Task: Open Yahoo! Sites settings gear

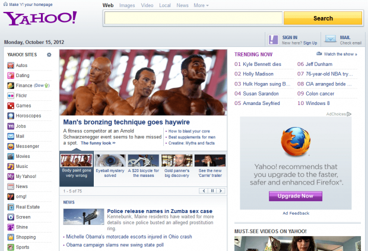Action: pos(49,55)
